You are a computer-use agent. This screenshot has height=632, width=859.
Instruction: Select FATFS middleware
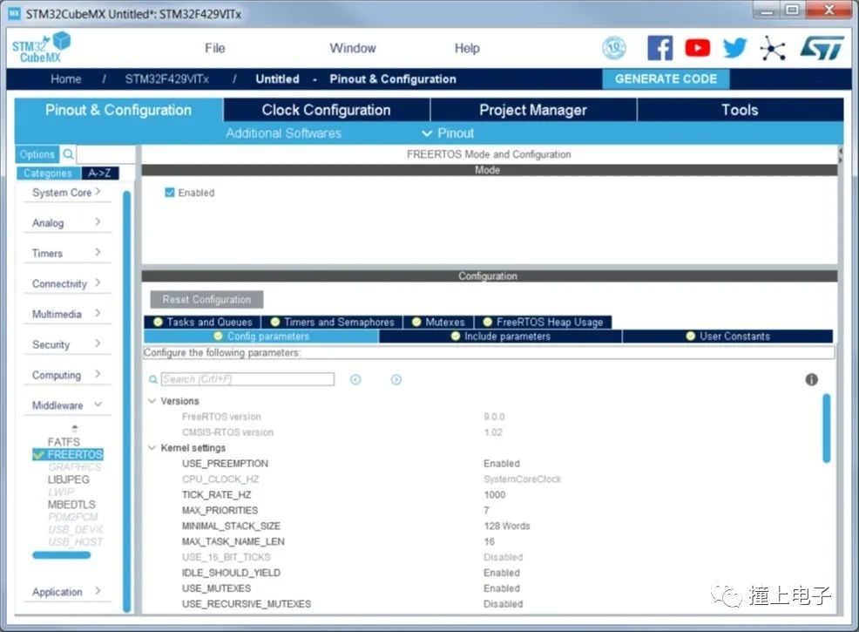(x=64, y=442)
